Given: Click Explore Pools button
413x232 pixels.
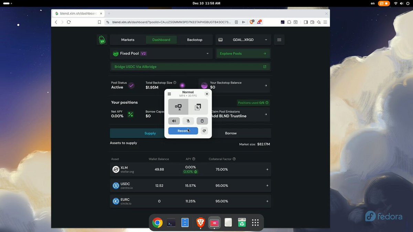Looking at the screenshot, I should pos(243,54).
